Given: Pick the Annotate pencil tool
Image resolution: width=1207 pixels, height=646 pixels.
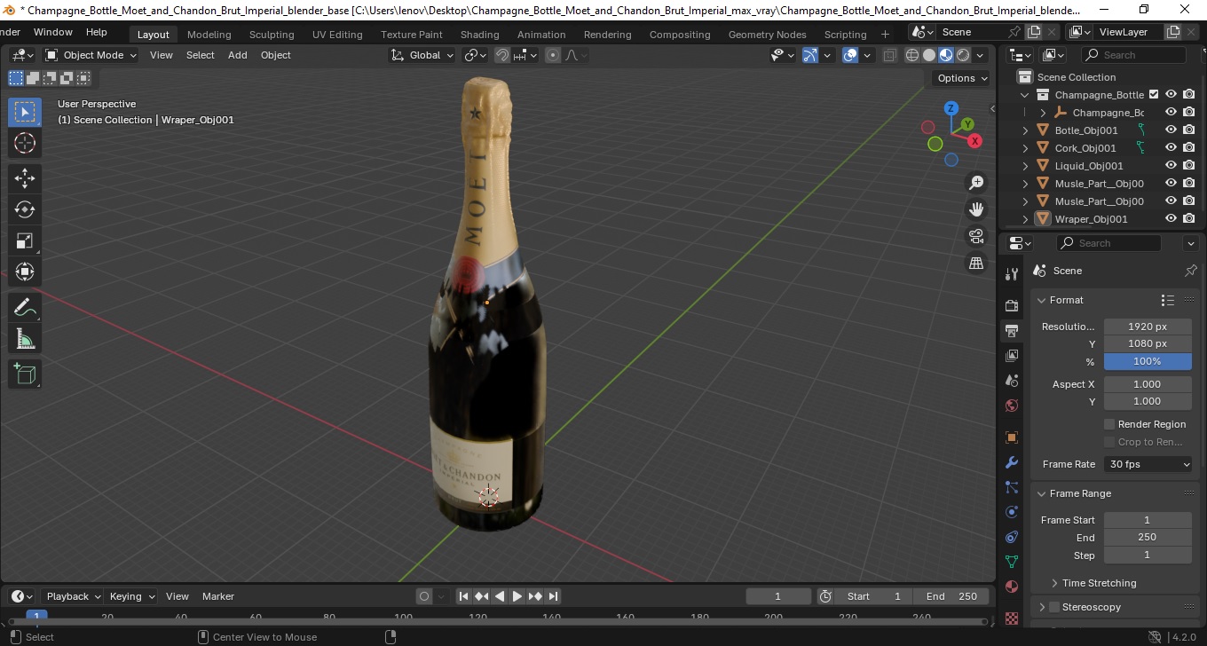Looking at the screenshot, I should point(25,308).
